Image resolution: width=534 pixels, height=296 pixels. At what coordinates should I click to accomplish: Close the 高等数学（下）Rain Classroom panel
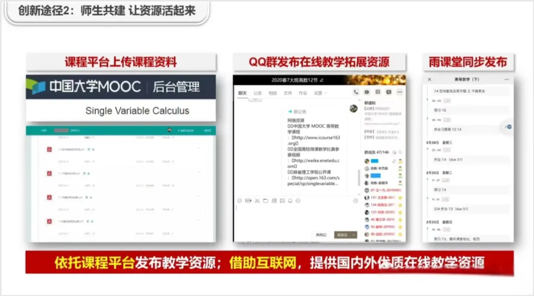[x=430, y=79]
